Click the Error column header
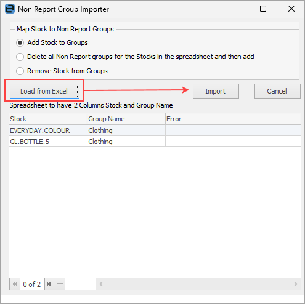 click(x=233, y=119)
